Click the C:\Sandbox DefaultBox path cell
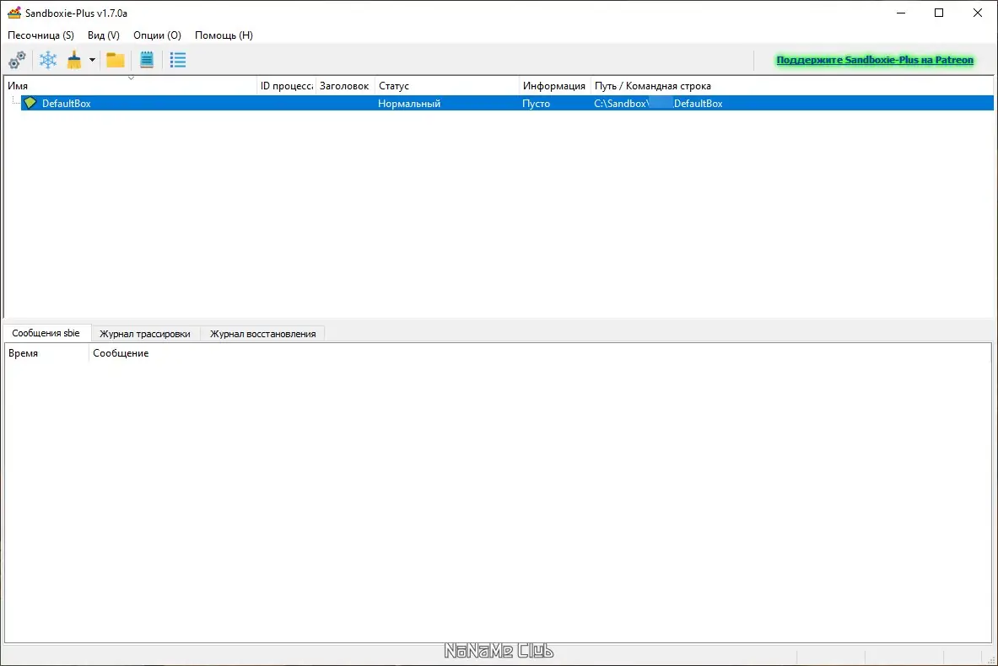The height and width of the screenshot is (666, 998). pos(658,103)
